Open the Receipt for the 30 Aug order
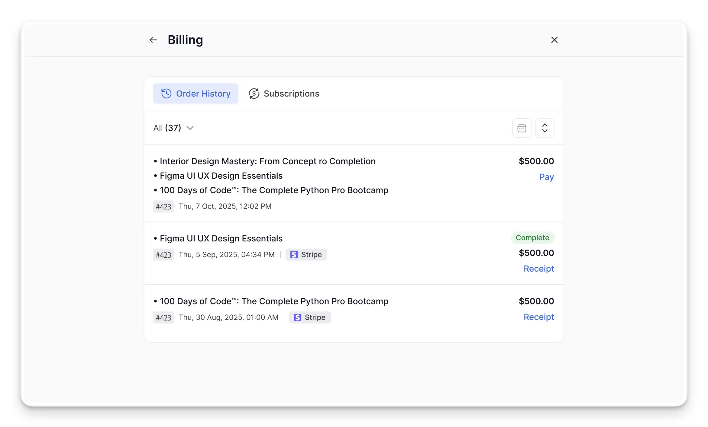 (x=539, y=317)
